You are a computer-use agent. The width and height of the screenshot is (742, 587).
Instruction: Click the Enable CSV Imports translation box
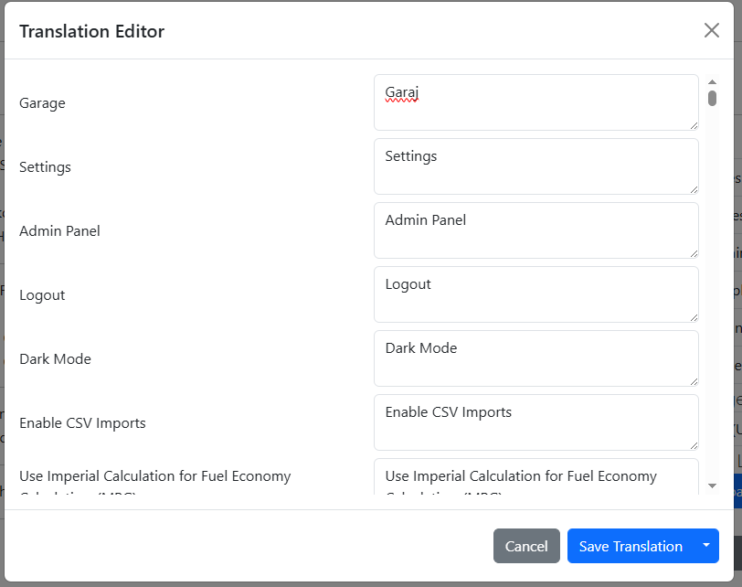coord(535,422)
